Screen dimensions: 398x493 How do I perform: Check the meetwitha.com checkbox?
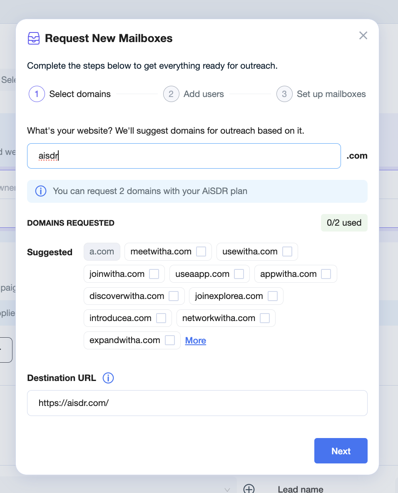coord(201,251)
